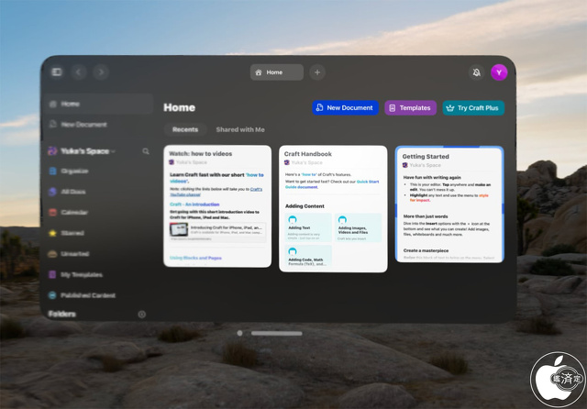
Task: Switch to the Shared with Me tab
Action: pyautogui.click(x=240, y=129)
